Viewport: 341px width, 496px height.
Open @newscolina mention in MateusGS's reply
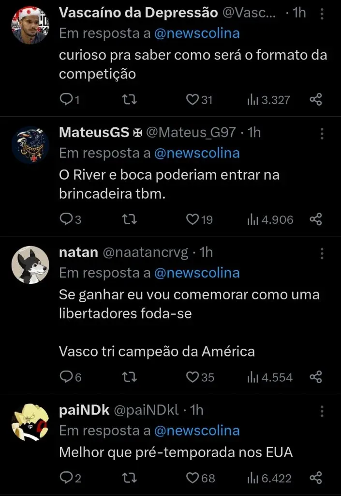(197, 153)
